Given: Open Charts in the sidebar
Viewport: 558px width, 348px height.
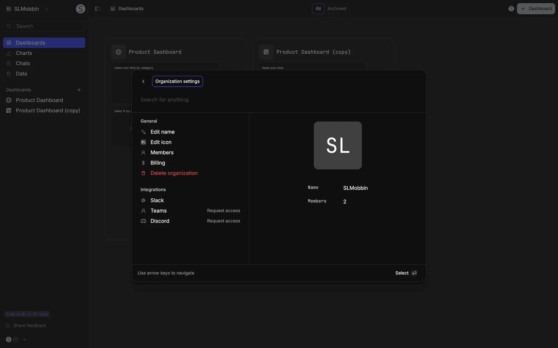Looking at the screenshot, I should [x=24, y=53].
